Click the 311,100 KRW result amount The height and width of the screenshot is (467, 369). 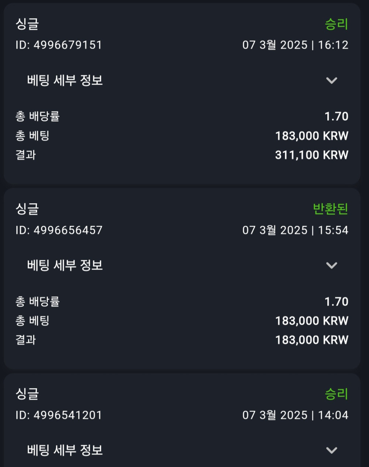pyautogui.click(x=311, y=155)
